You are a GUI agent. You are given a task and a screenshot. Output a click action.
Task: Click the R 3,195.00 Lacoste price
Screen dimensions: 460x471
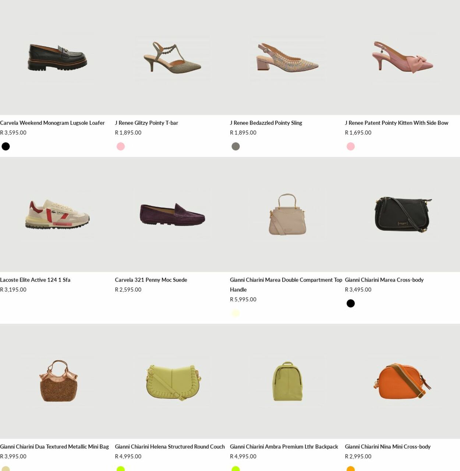click(13, 290)
